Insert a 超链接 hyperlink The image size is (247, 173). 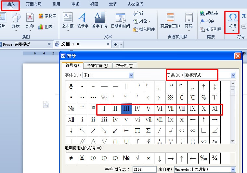209,13
